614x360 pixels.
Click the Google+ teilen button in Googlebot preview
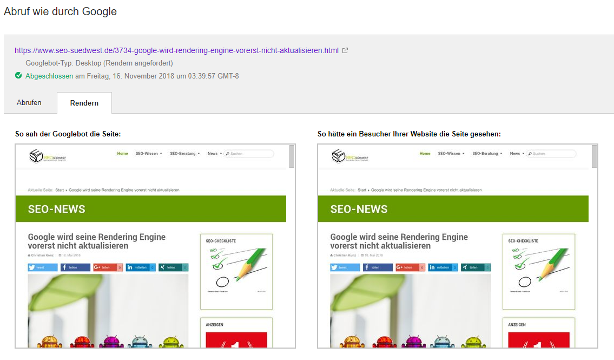[108, 267]
